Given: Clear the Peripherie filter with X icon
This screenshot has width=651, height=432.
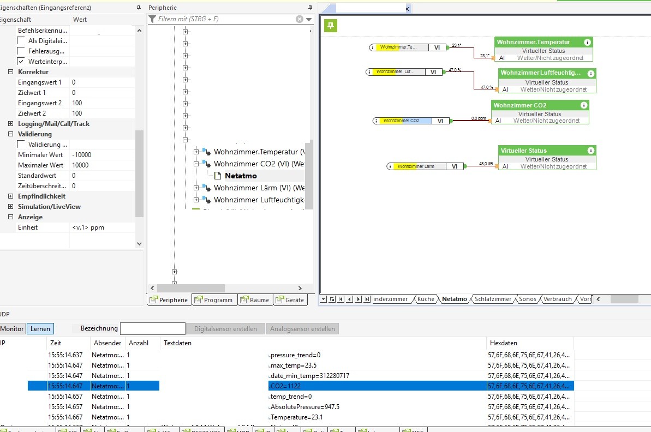Looking at the screenshot, I should [x=299, y=19].
